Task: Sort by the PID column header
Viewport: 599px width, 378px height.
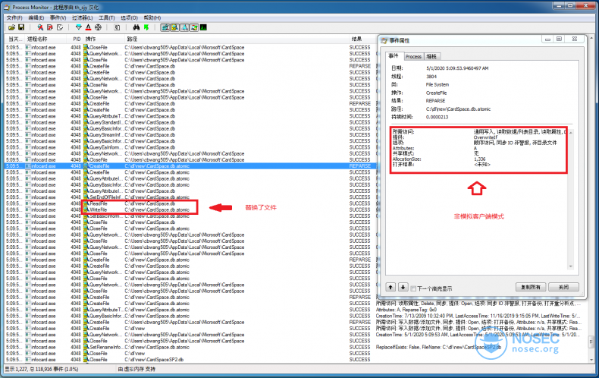Action: (x=77, y=39)
